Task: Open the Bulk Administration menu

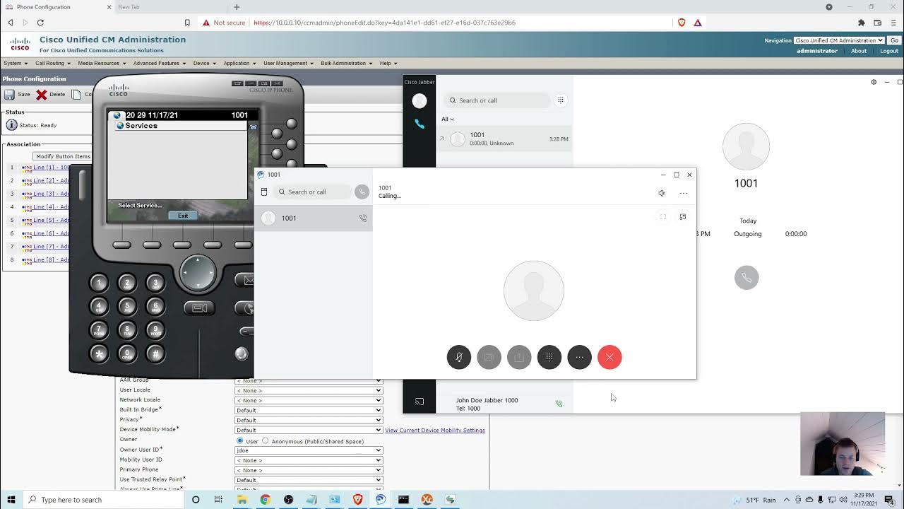Action: 346,63
